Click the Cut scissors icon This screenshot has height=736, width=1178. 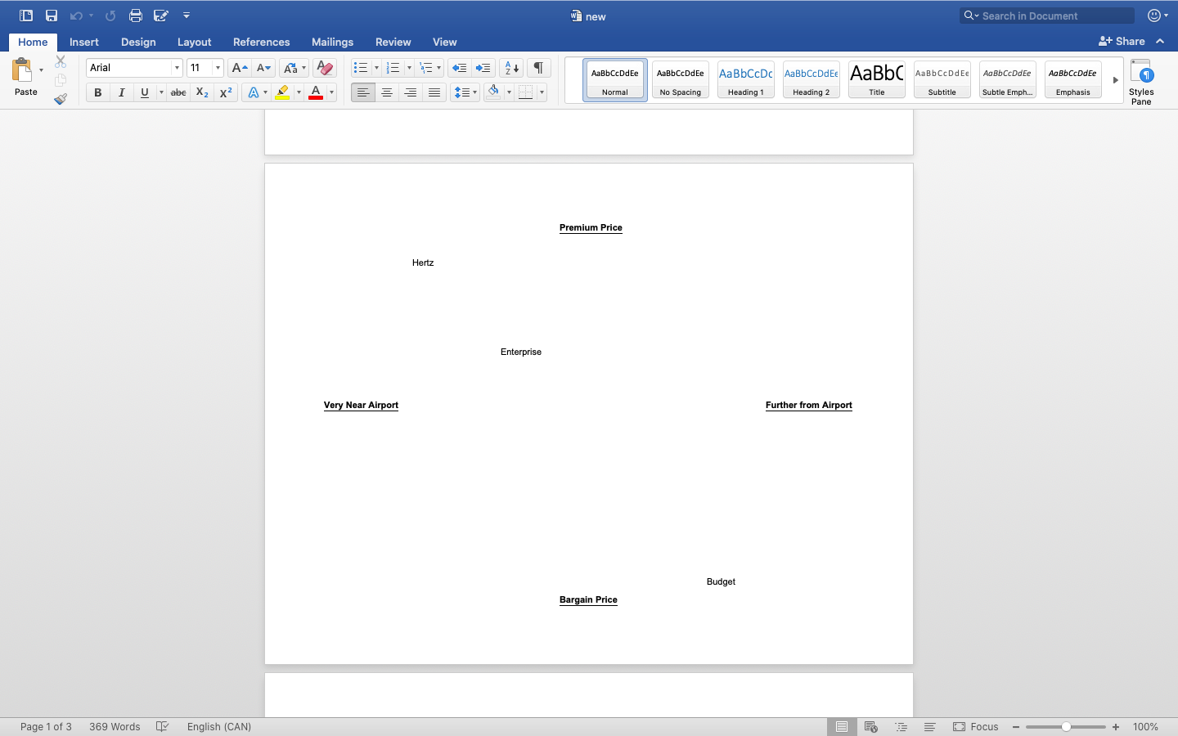point(61,61)
